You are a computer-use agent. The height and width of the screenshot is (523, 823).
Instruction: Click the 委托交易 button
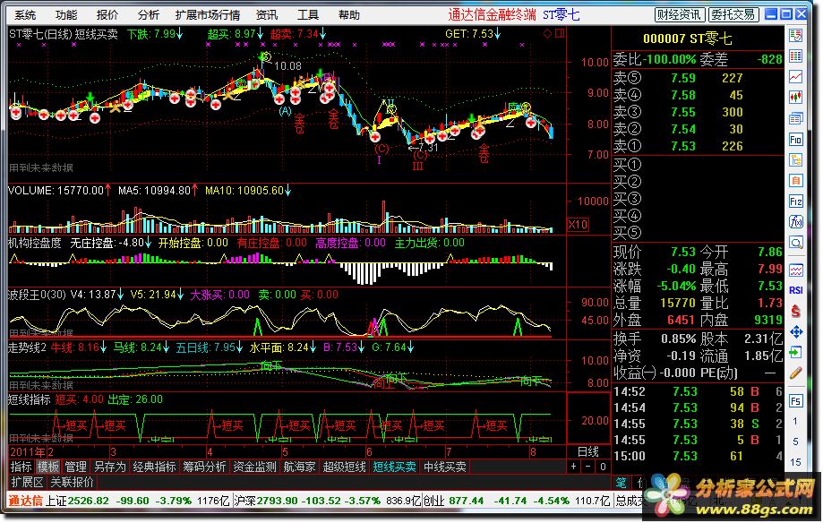pyautogui.click(x=733, y=14)
